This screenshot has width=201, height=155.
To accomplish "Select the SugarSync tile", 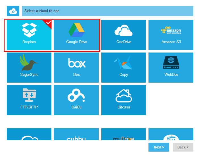I will pyautogui.click(x=29, y=68).
